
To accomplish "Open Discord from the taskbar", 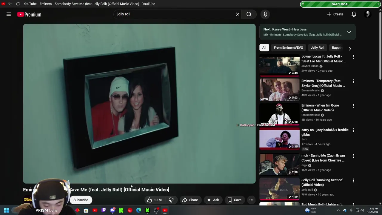I will [x=113, y=210].
